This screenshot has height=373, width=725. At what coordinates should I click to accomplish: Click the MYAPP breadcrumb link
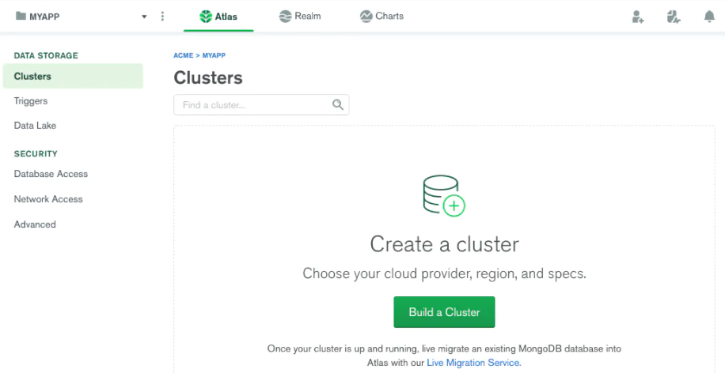coord(214,55)
